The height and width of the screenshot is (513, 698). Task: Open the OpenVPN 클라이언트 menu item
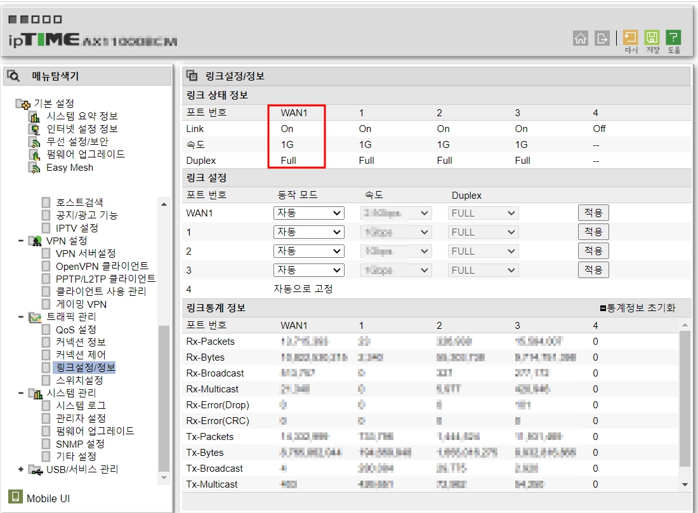[102, 266]
